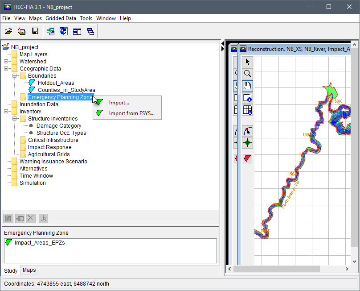Click the Save floppy disk icon
The width and height of the screenshot is (360, 291).
click(35, 31)
